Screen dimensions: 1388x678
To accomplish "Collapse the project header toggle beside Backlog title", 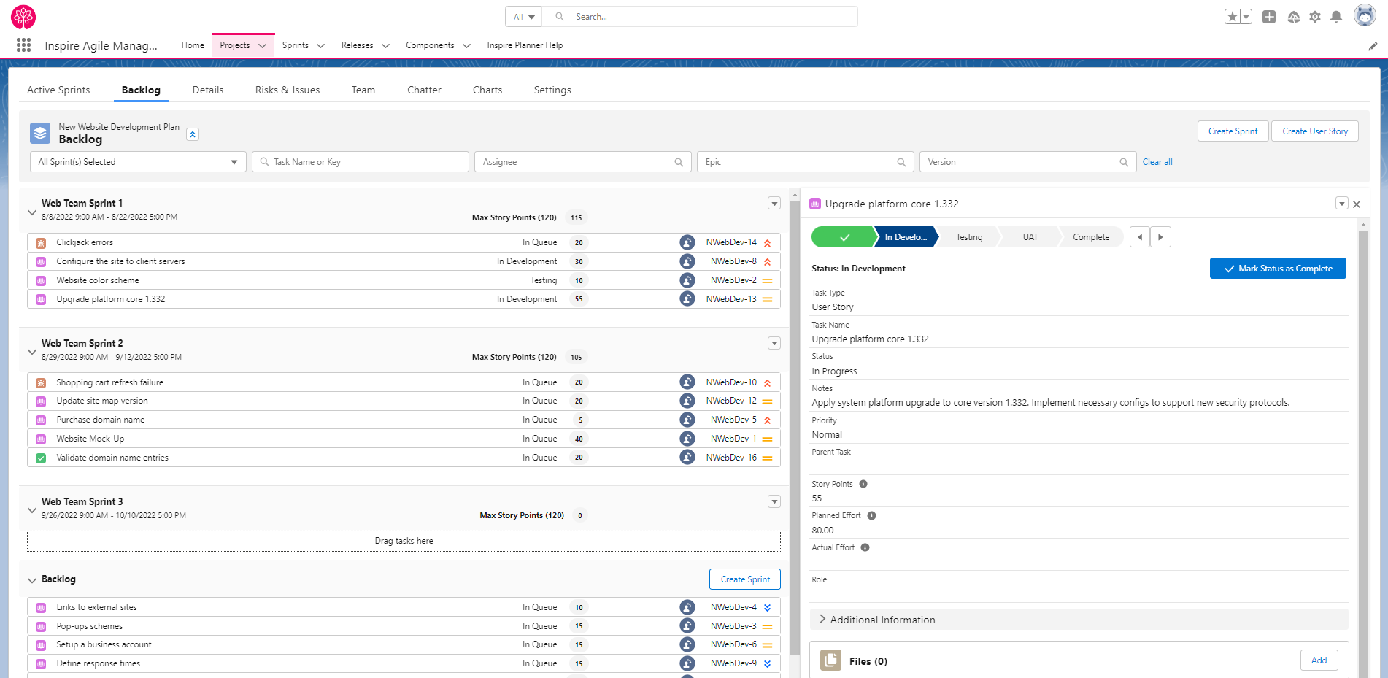I will [x=193, y=134].
